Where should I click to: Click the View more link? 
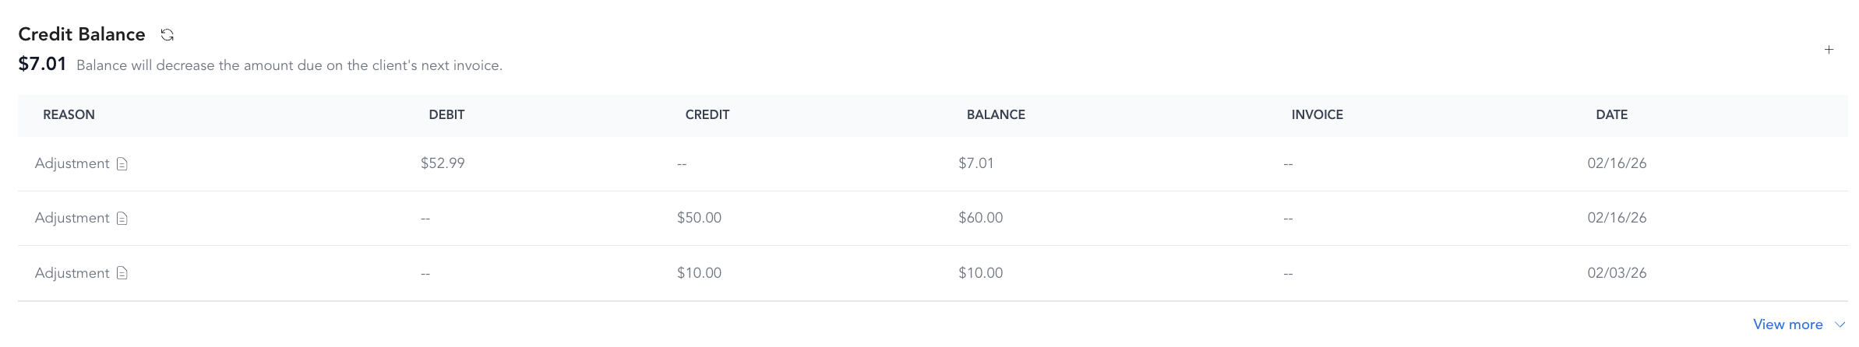pyautogui.click(x=1787, y=324)
